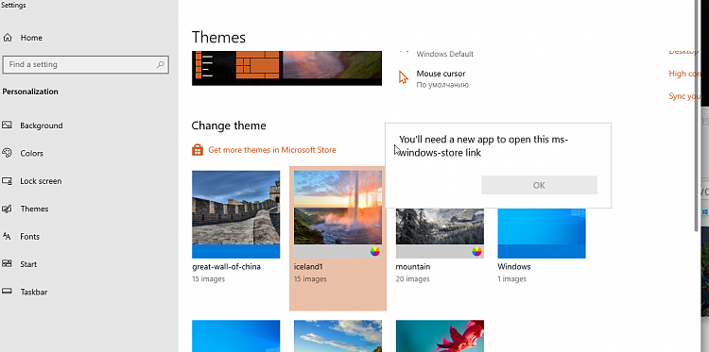Click OK in the ms-windows-store dialog
709x352 pixels.
pos(539,185)
